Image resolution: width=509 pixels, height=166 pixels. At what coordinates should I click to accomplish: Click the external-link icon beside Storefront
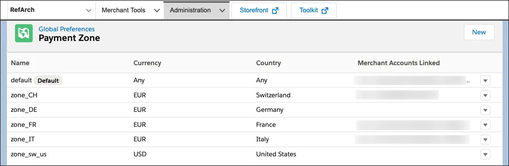point(275,11)
